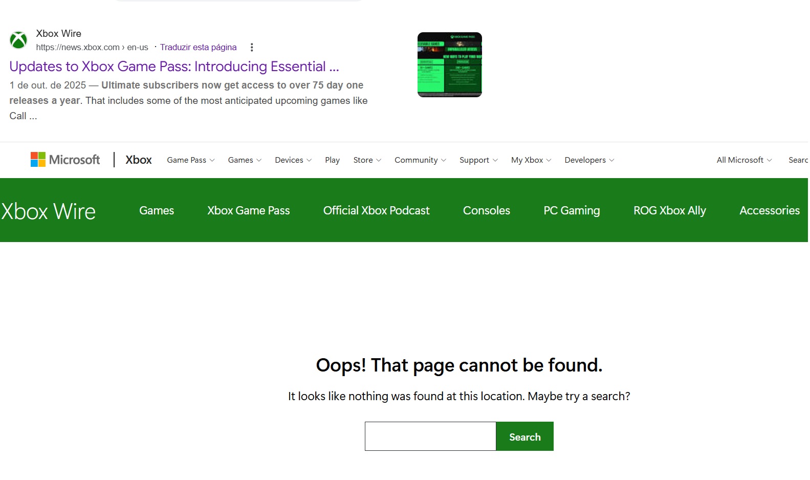The image size is (810, 480).
Task: Focus the search text field on error page
Action: pyautogui.click(x=430, y=437)
